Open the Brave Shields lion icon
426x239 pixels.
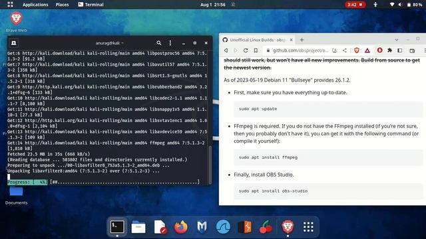pos(357,50)
